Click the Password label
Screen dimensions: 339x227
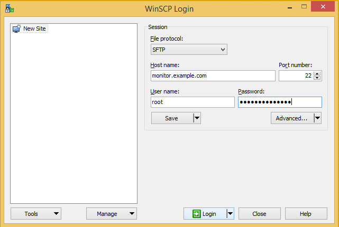(251, 91)
